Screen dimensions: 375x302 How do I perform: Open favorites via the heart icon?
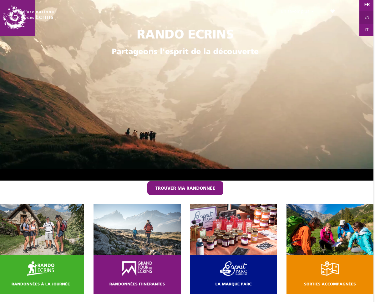point(332,11)
